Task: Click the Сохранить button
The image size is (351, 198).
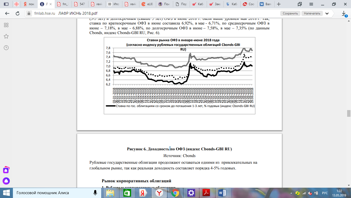Action: coord(290,13)
